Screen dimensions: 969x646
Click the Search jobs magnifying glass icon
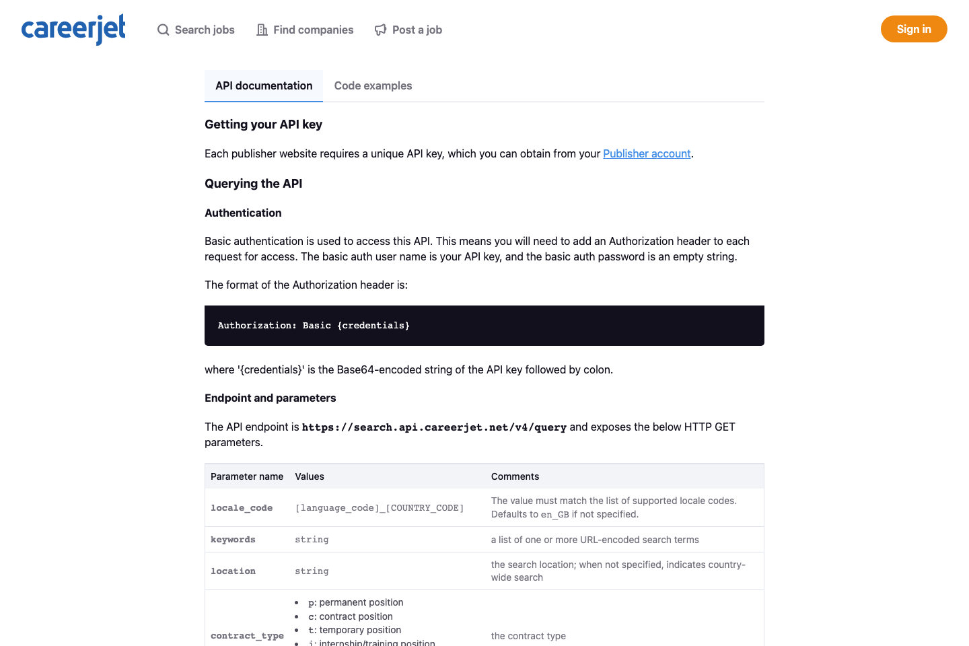pos(163,30)
